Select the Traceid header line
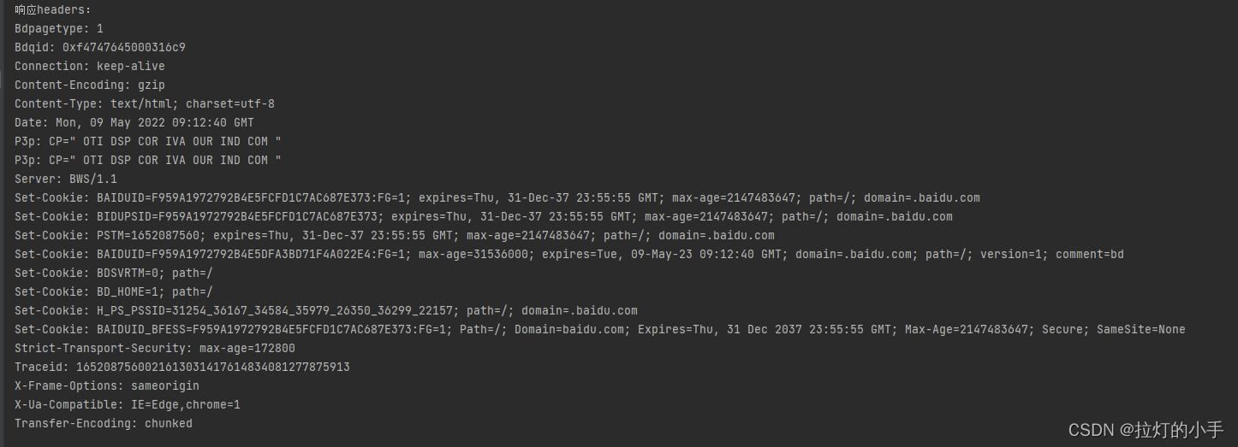The image size is (1238, 447). point(182,368)
